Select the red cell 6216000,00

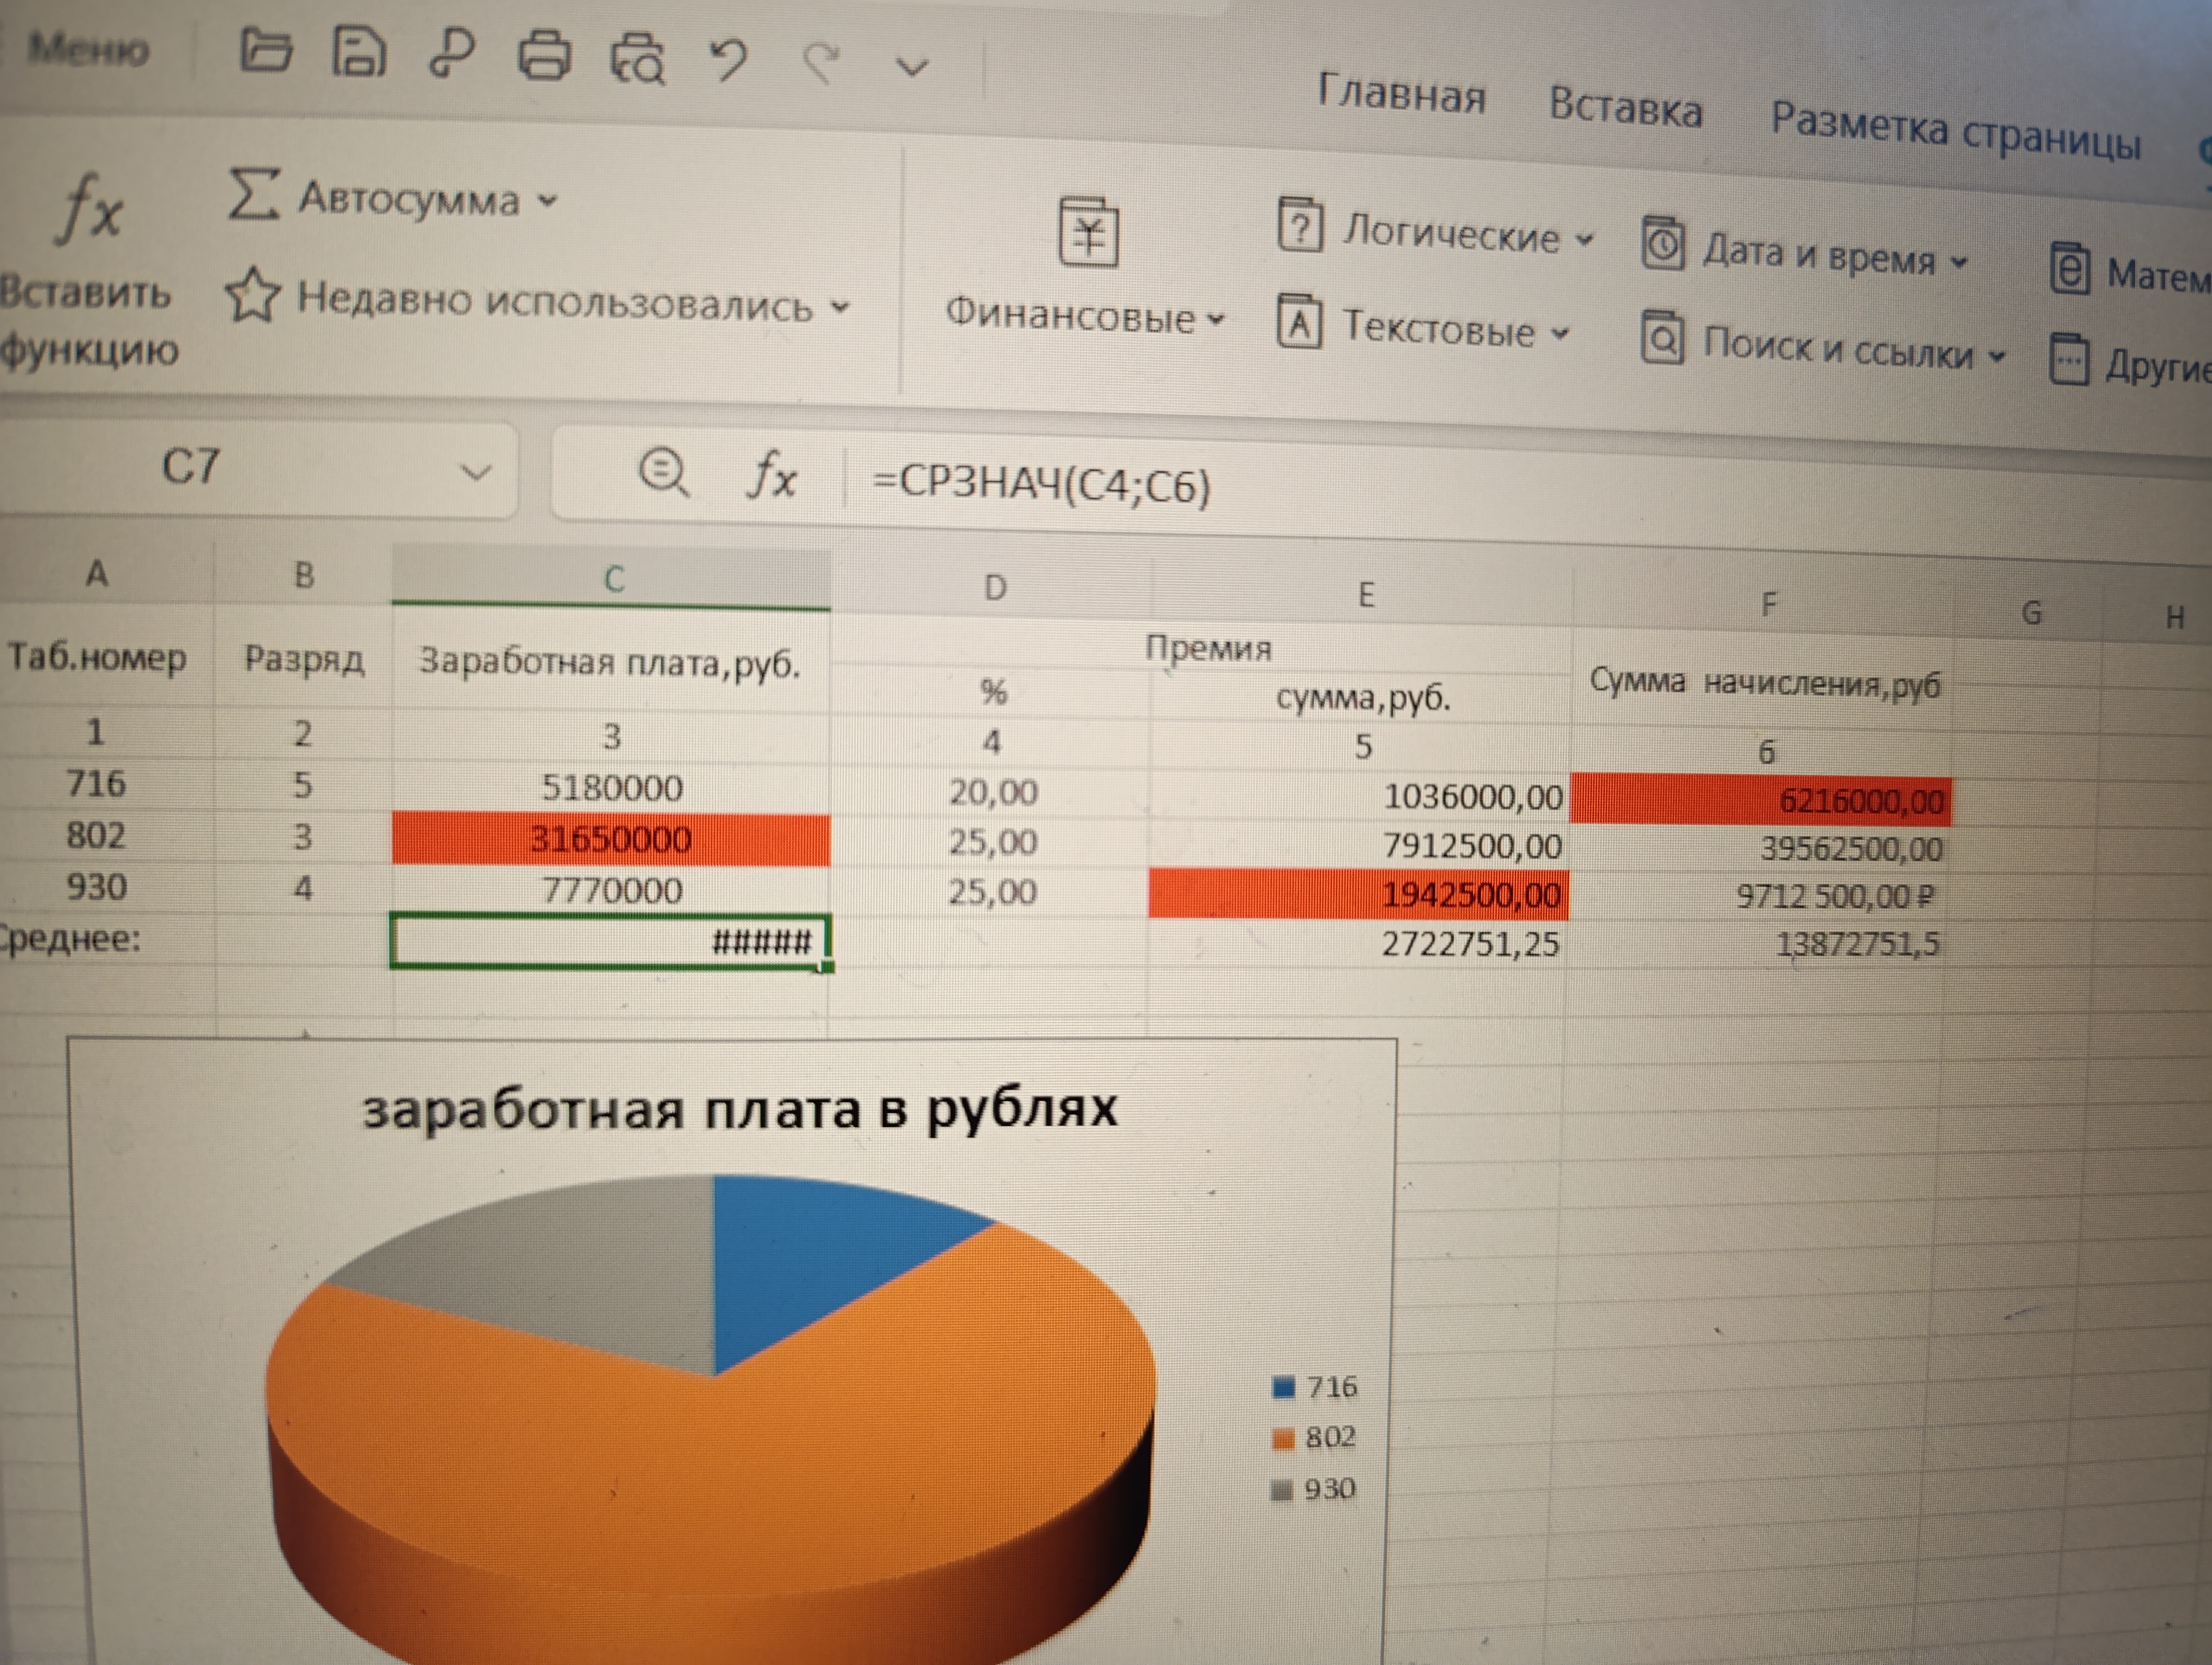click(x=1761, y=801)
